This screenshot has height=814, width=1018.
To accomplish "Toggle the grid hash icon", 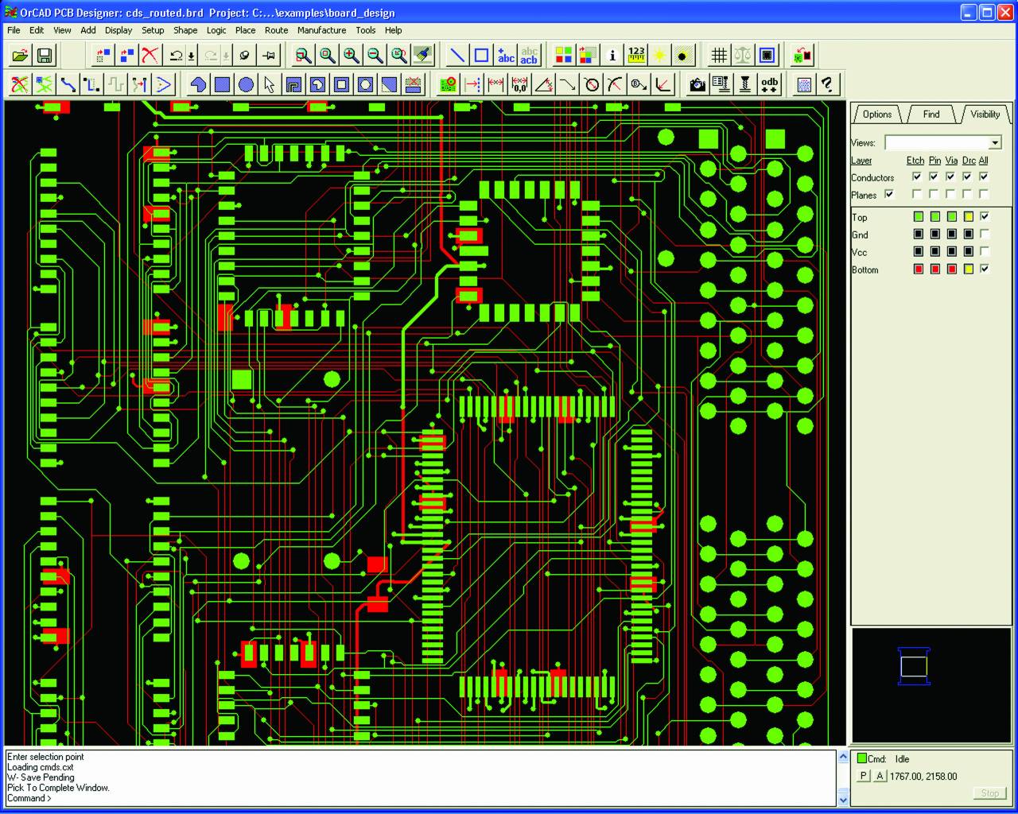I will tap(719, 55).
